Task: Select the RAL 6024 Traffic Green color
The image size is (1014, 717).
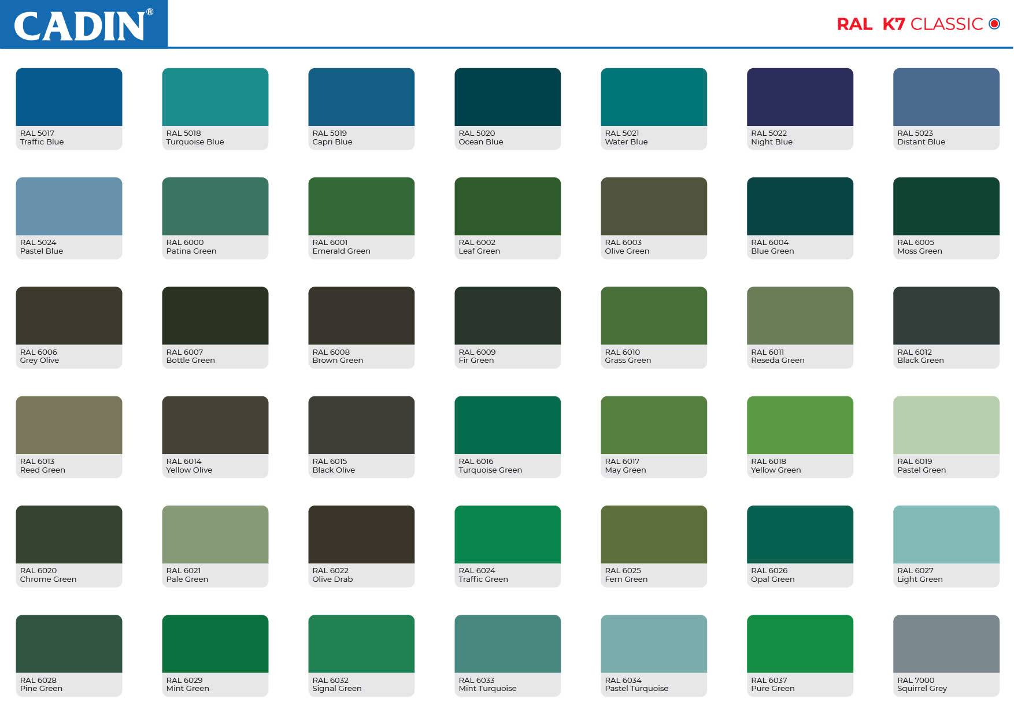Action: (508, 534)
